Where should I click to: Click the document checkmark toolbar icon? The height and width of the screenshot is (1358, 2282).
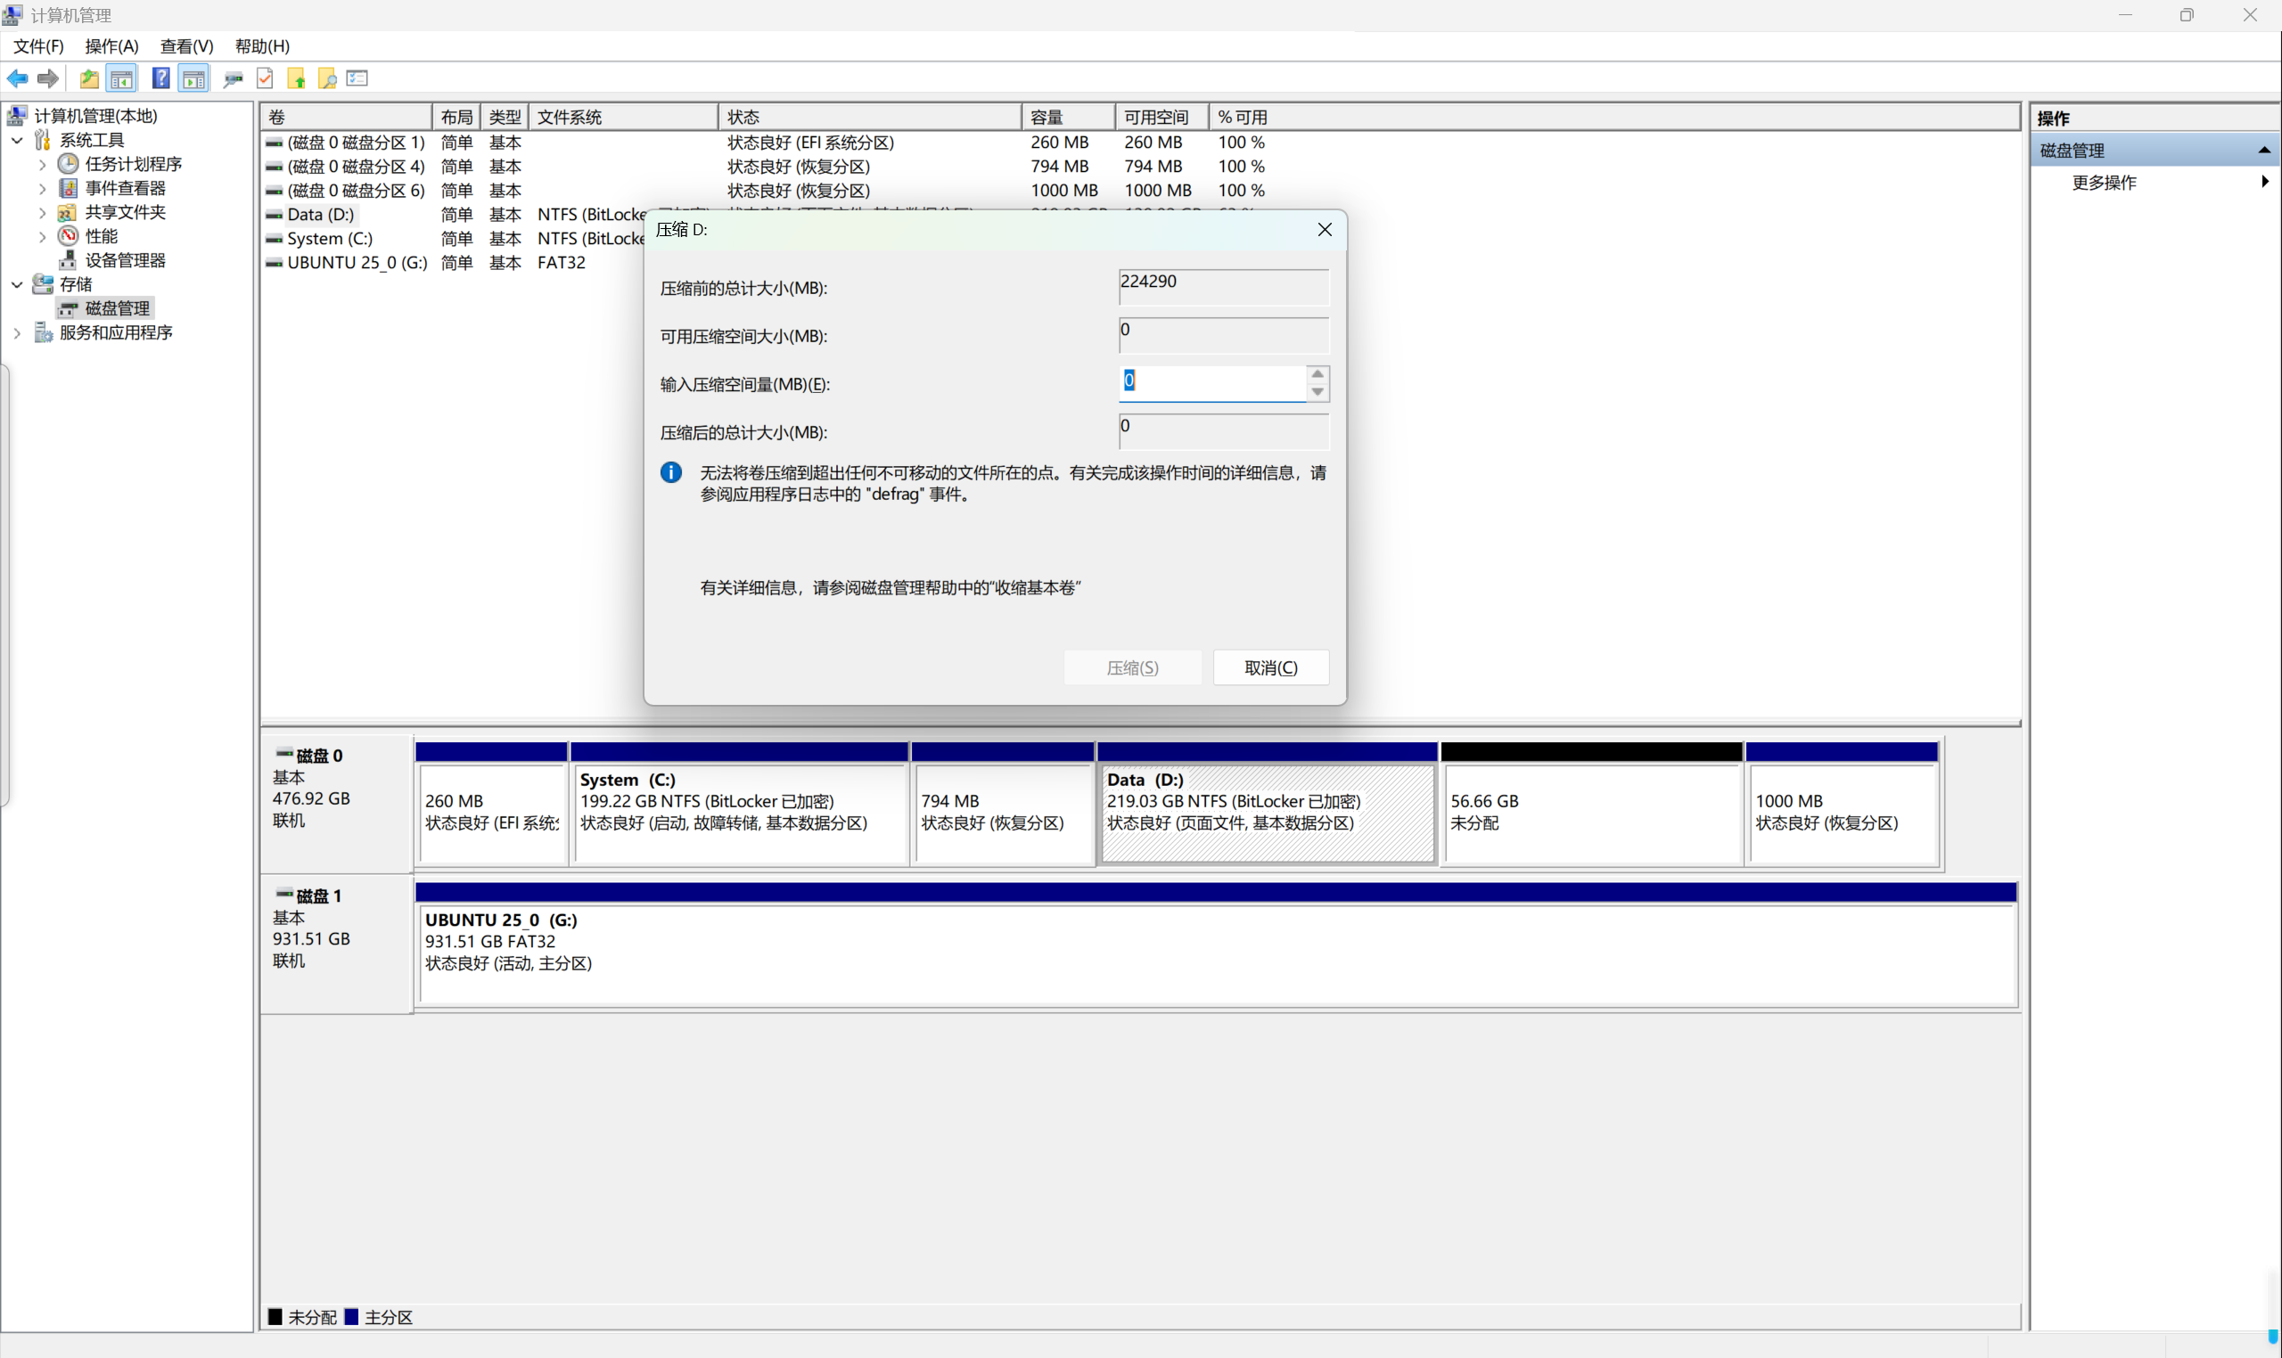tap(265, 78)
